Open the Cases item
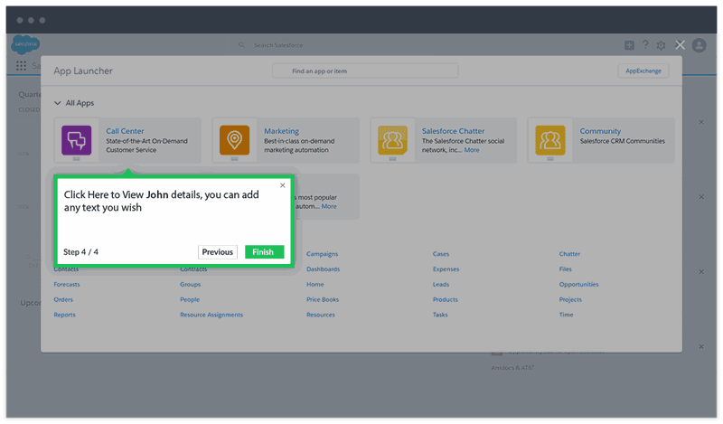 pos(441,254)
